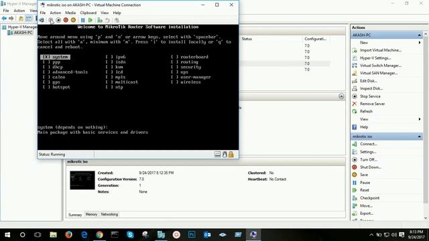Switch to the Memory tab

click(x=91, y=214)
